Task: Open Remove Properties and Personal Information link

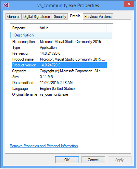Action: pyautogui.click(x=44, y=146)
